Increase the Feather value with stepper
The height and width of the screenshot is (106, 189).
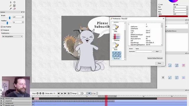coord(23,21)
